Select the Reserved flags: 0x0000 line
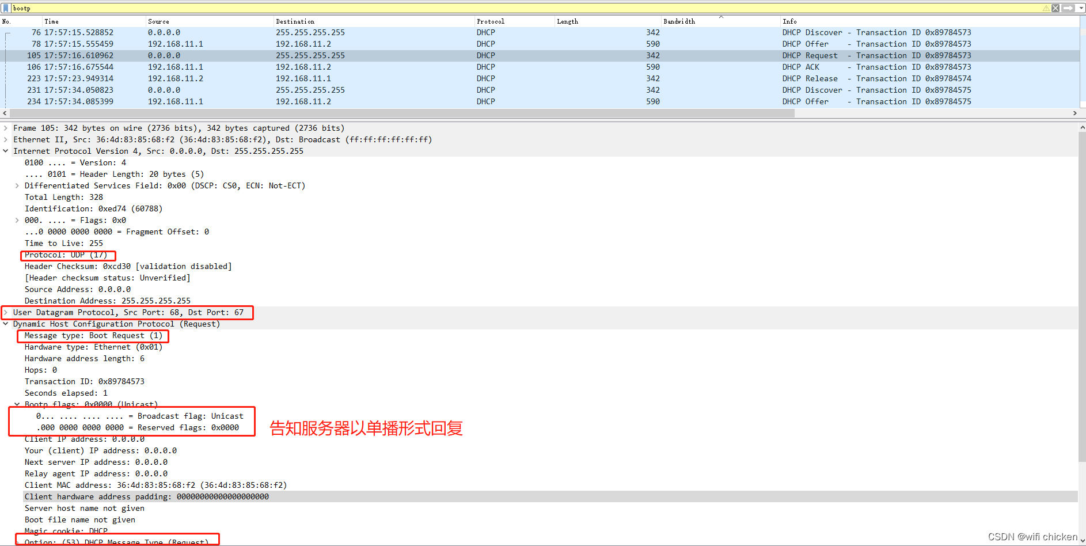Viewport: 1086px width, 546px height. point(138,427)
